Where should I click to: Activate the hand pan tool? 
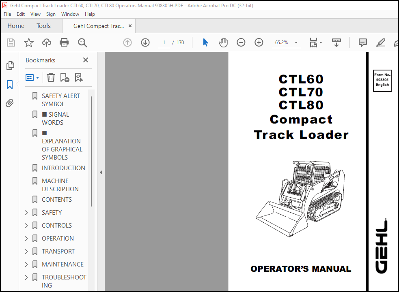(223, 43)
